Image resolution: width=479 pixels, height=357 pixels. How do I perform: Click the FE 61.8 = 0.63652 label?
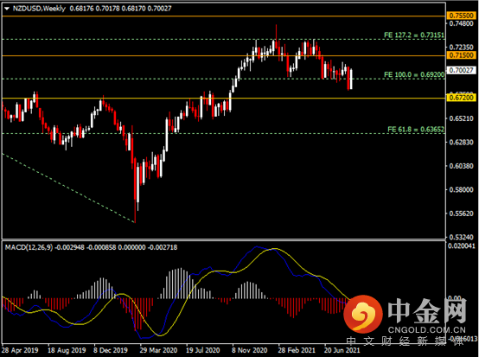click(416, 129)
